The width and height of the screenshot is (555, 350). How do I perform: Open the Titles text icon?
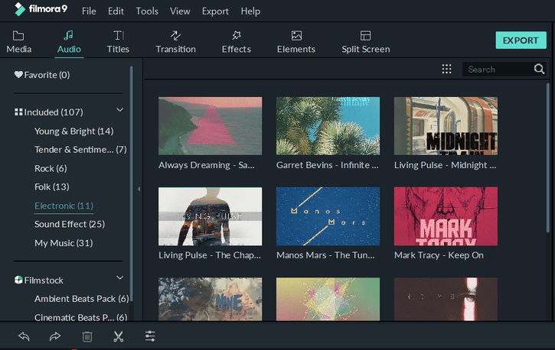point(118,35)
